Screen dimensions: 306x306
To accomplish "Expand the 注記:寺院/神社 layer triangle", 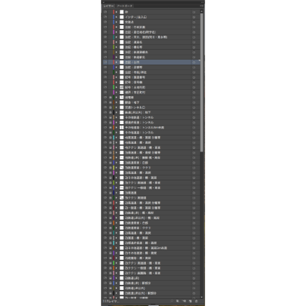I will click(x=116, y=72).
